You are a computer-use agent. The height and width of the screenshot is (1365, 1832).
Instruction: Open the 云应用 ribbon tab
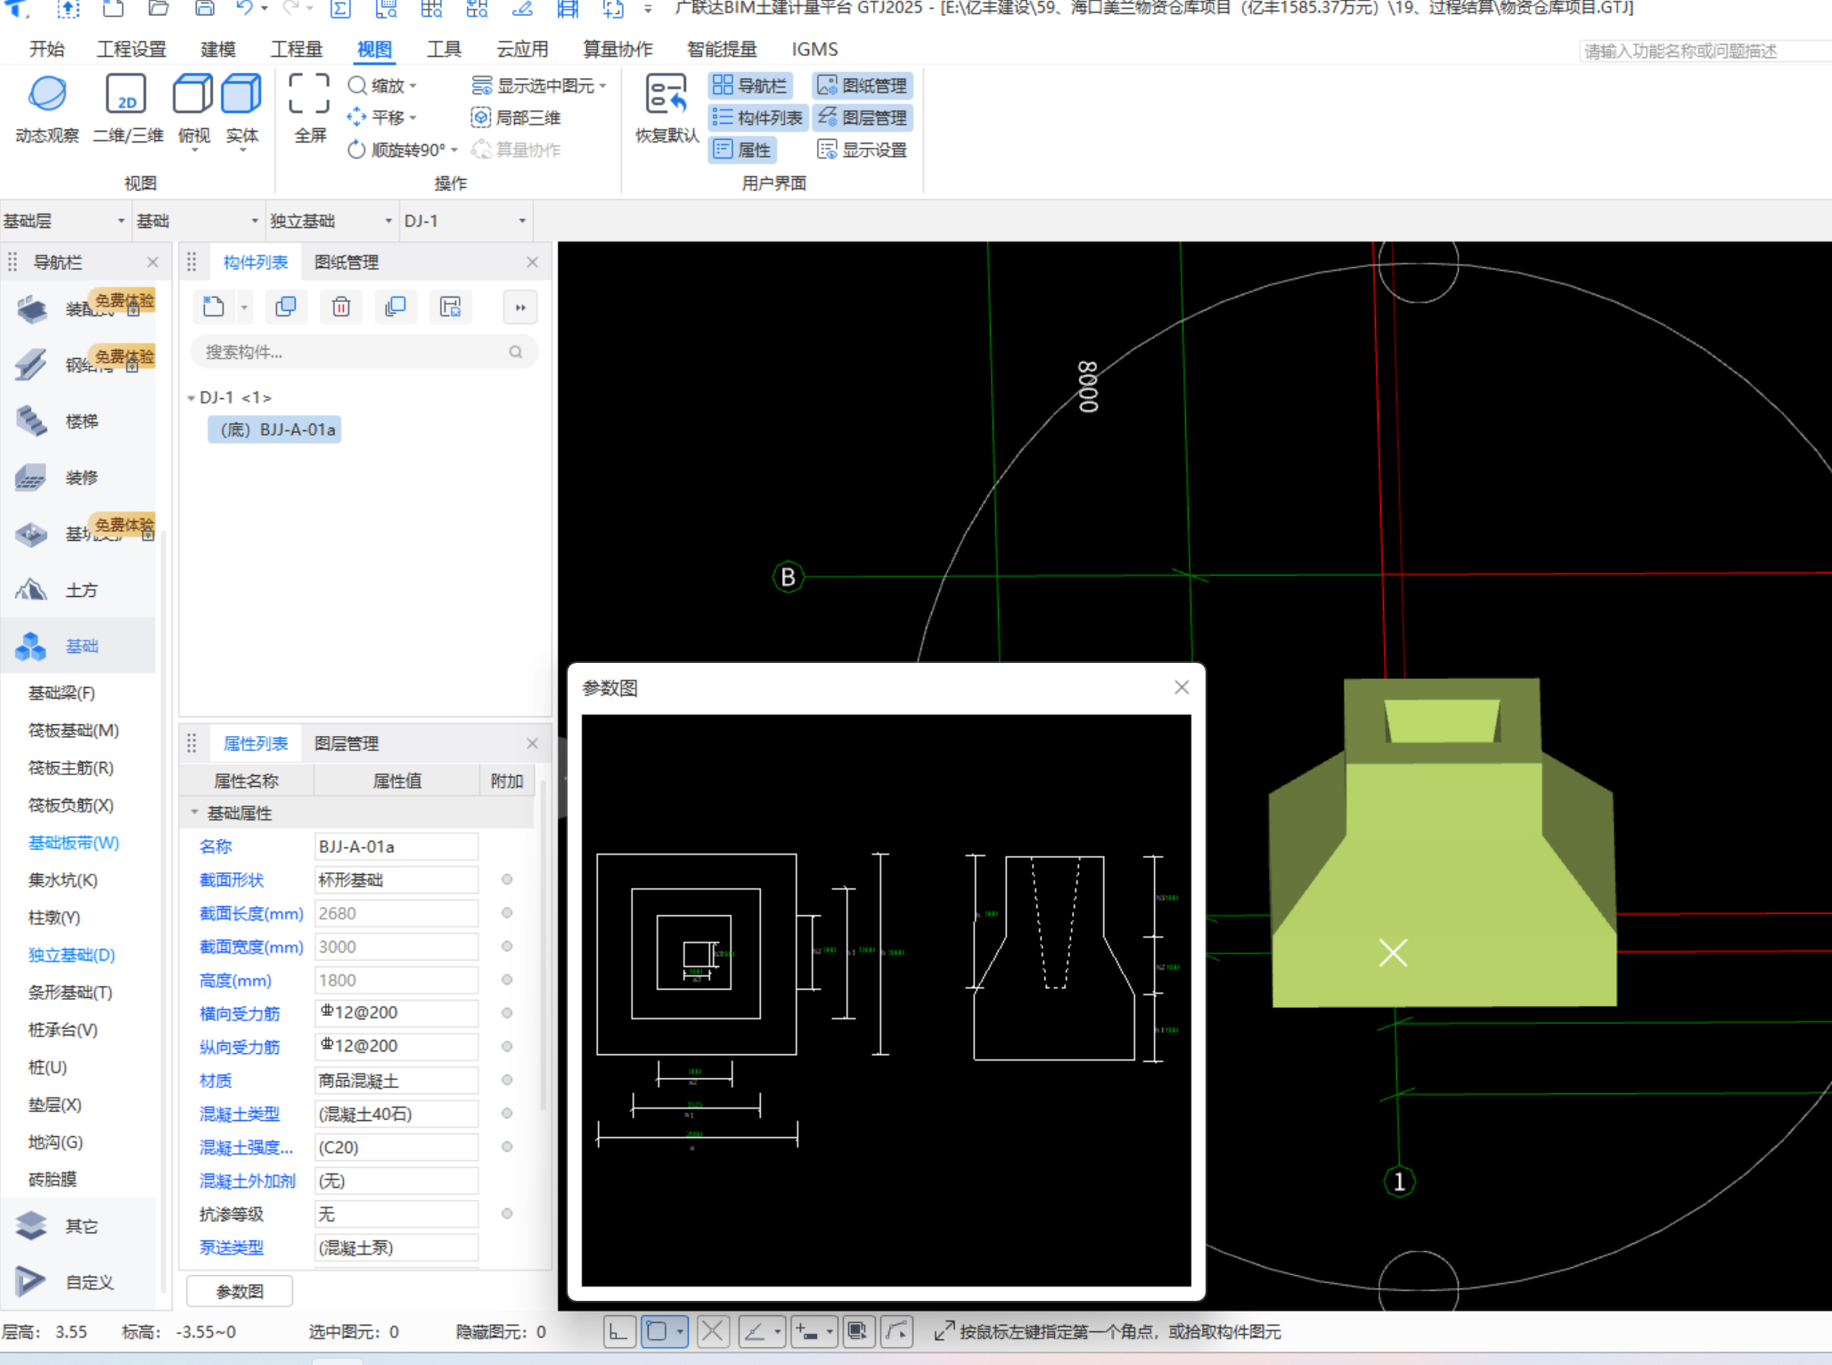(x=522, y=49)
